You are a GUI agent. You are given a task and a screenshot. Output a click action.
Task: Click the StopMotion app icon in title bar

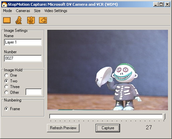point(5,4)
